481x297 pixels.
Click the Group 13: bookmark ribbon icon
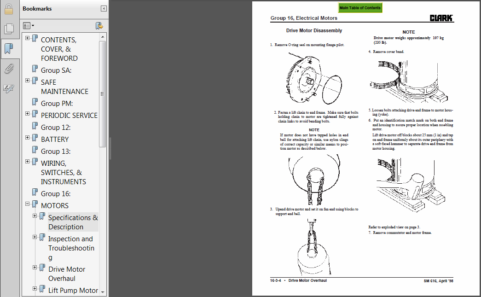(x=35, y=150)
